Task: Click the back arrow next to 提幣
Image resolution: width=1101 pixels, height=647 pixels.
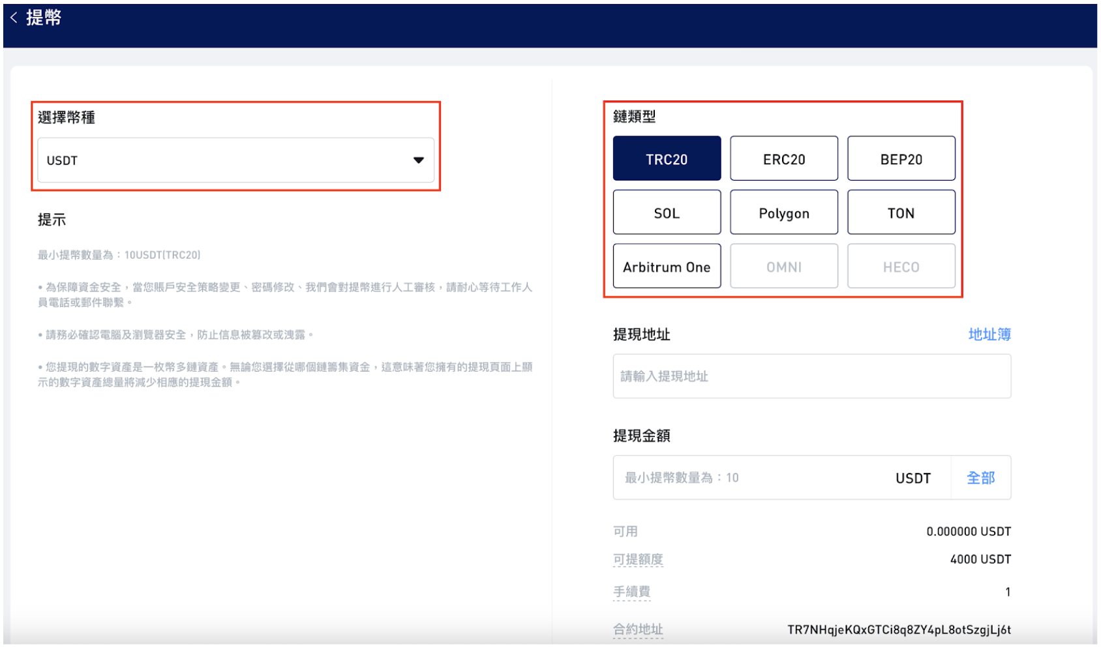Action: click(x=14, y=18)
